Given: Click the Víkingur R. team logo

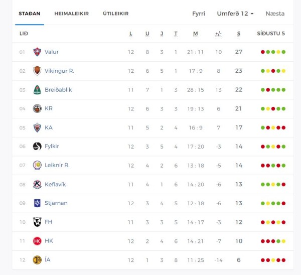Looking at the screenshot, I should [x=37, y=71].
